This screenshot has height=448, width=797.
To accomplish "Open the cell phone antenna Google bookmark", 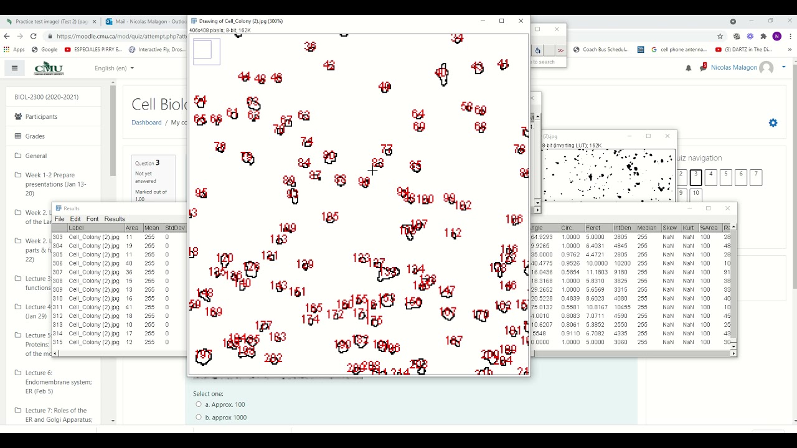I will coord(679,49).
